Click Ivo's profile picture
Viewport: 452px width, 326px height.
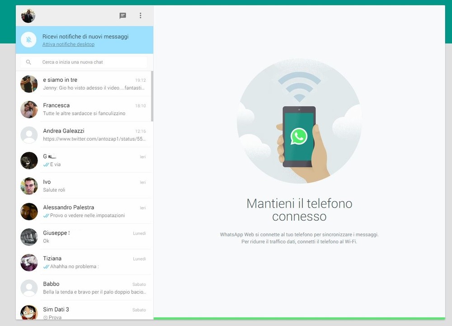click(29, 186)
